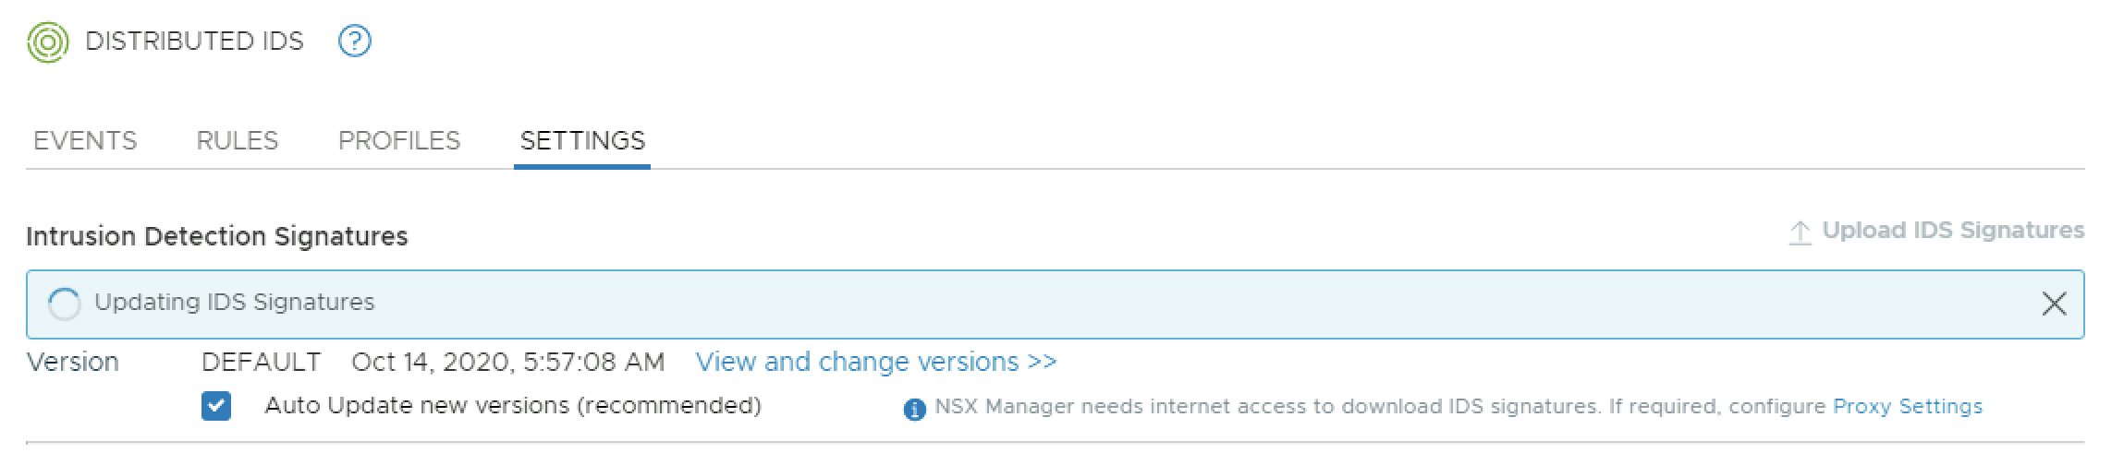2124x465 pixels.
Task: Click the Upload IDS Signatures link
Action: (x=1952, y=231)
